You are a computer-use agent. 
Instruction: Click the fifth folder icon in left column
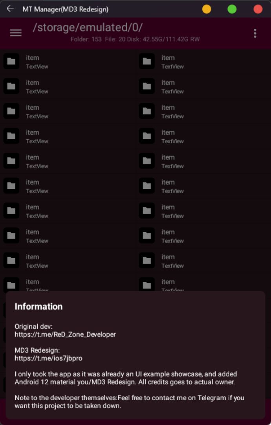[11, 161]
